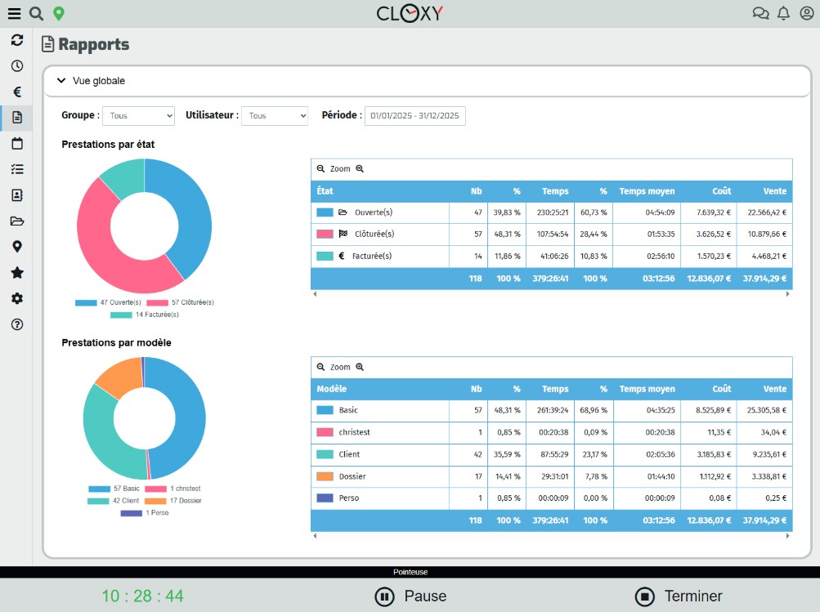Click the search magnifier icon
Screen dimensions: 820x612
pyautogui.click(x=36, y=13)
